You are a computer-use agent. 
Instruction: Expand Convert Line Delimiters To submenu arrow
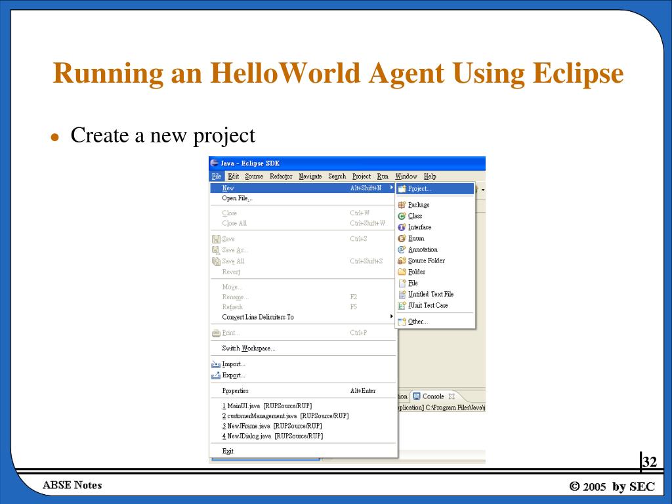tap(392, 317)
